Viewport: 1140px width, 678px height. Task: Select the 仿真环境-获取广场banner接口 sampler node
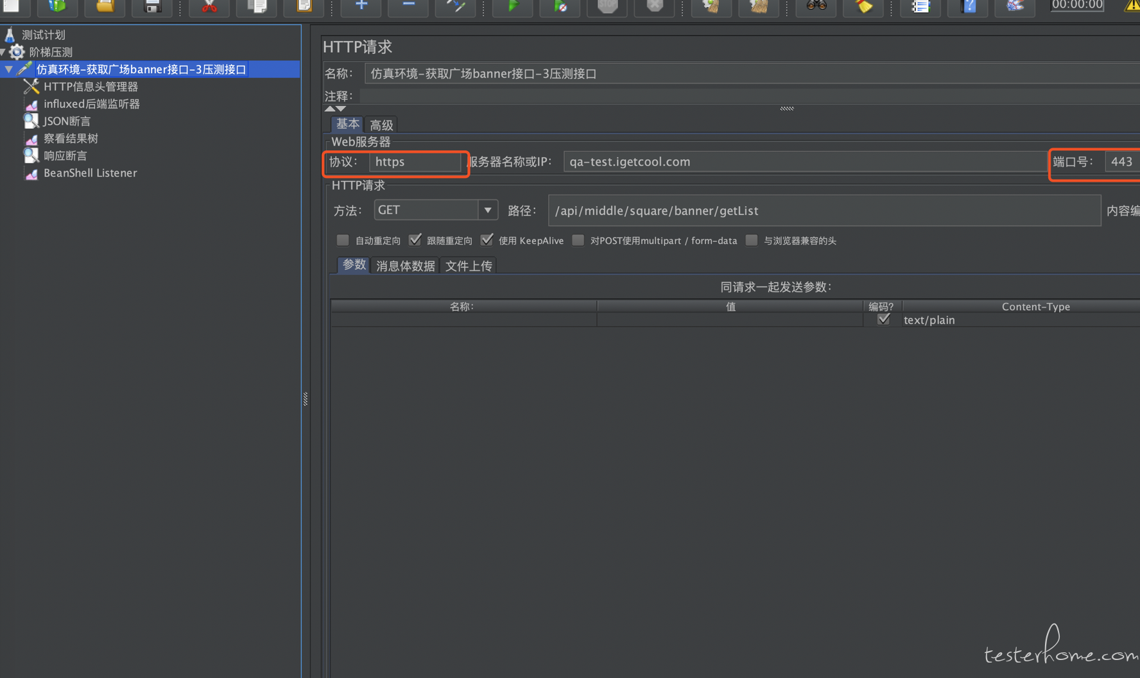[x=141, y=69]
